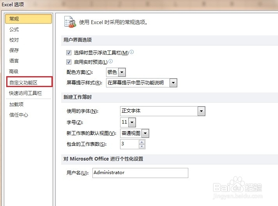Click the 使用的字体(N) label
This screenshot has width=278, height=206.
pos(82,111)
